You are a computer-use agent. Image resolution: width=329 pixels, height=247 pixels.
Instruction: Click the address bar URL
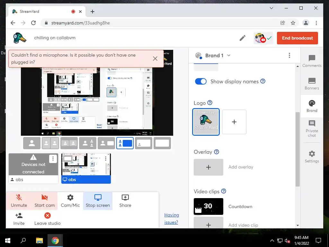81,23
